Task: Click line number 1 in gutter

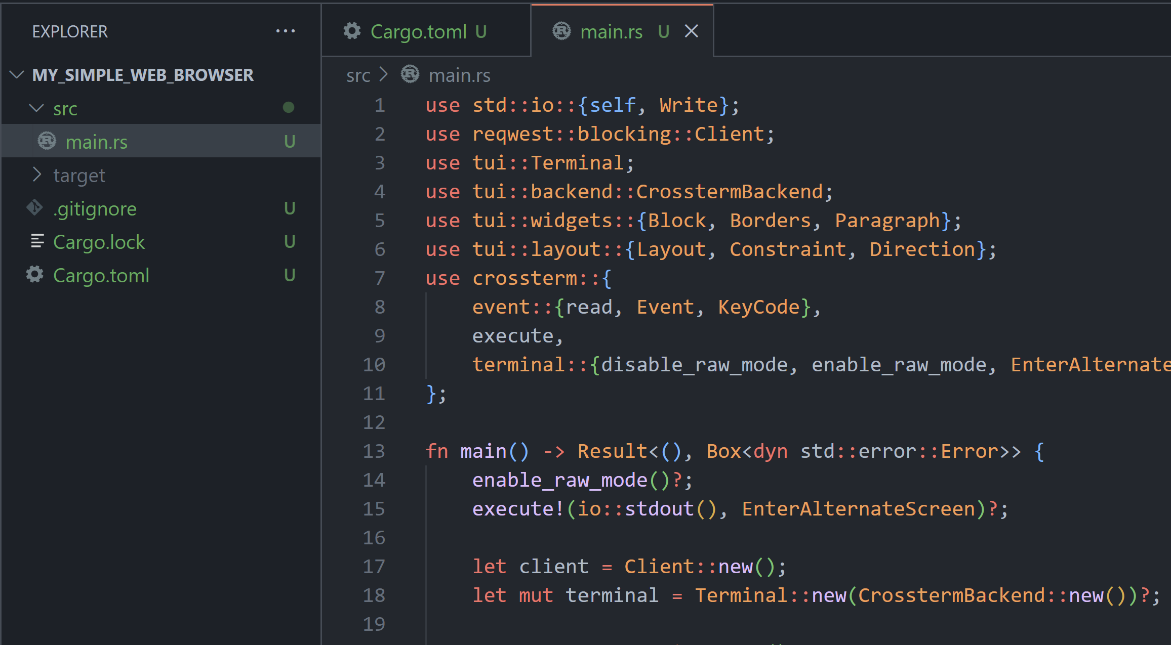Action: coord(380,105)
